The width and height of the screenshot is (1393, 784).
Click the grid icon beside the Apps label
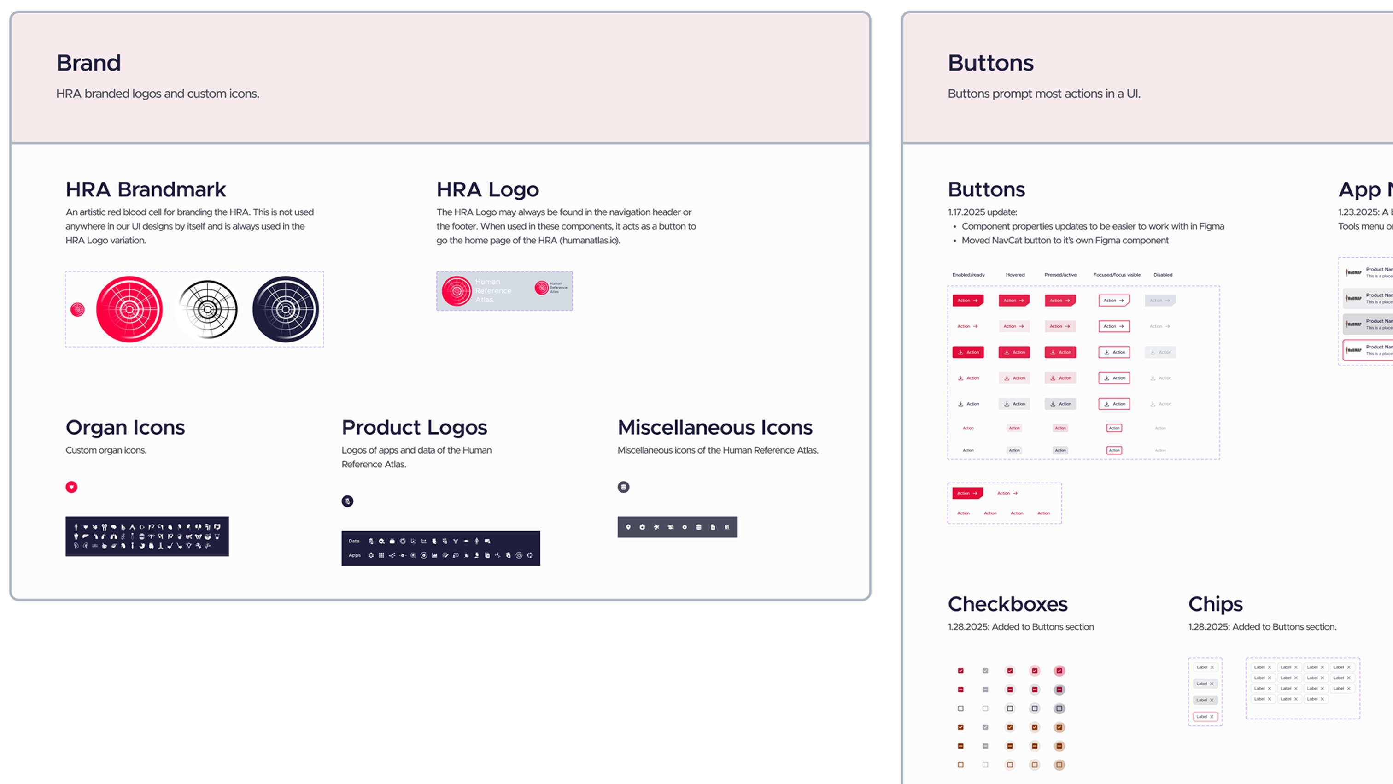[x=382, y=557]
